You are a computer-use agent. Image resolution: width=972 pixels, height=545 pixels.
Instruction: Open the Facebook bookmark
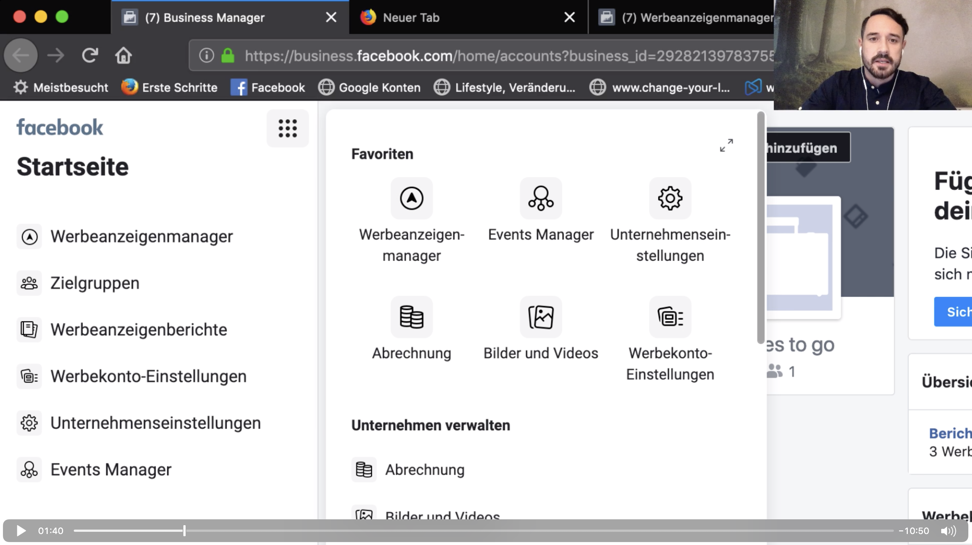tap(267, 88)
